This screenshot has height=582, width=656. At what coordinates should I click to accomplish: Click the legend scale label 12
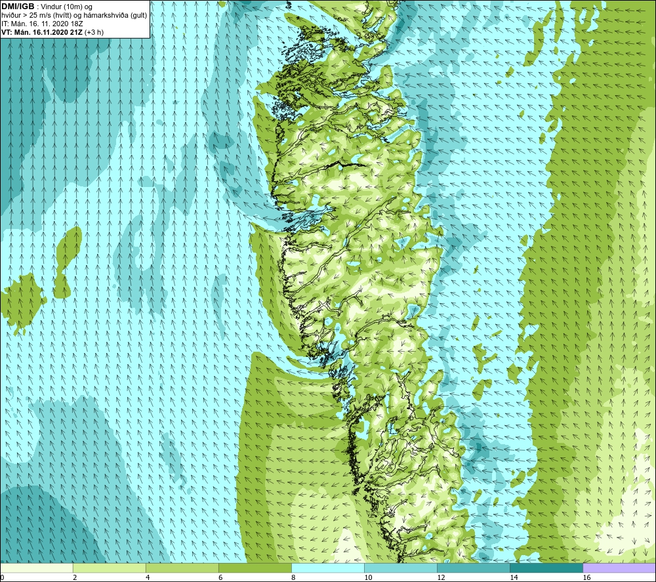(x=441, y=577)
